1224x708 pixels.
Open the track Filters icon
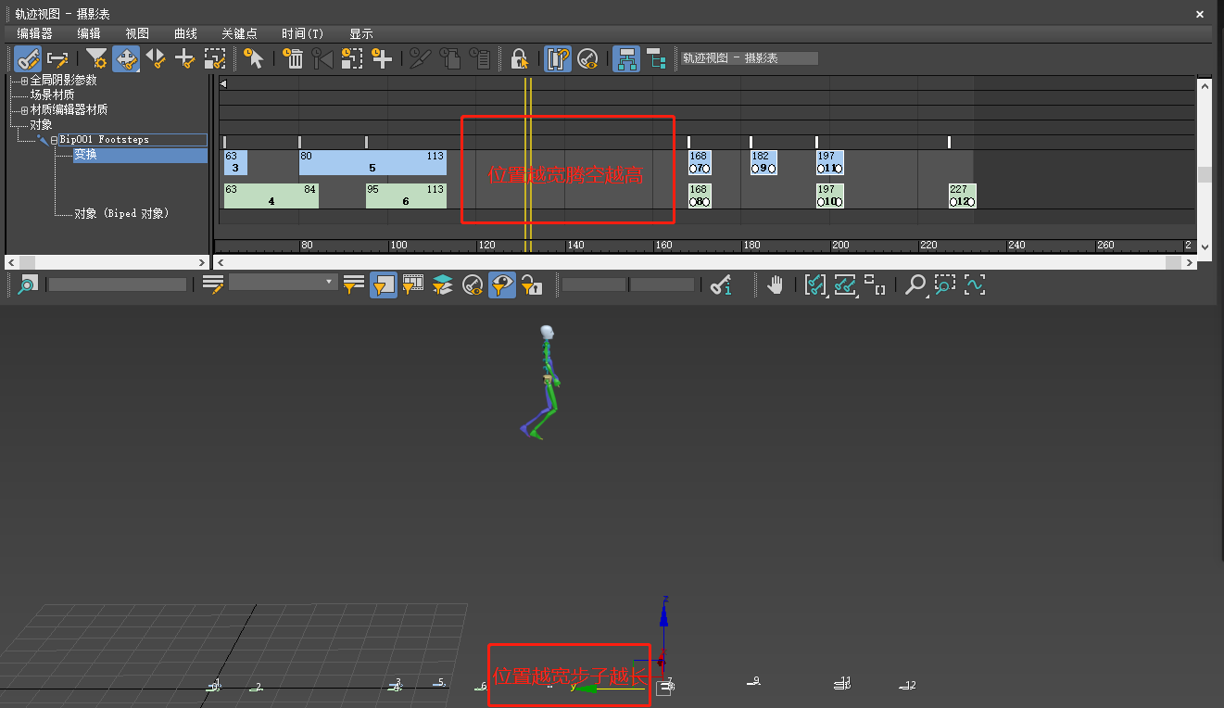coord(96,58)
